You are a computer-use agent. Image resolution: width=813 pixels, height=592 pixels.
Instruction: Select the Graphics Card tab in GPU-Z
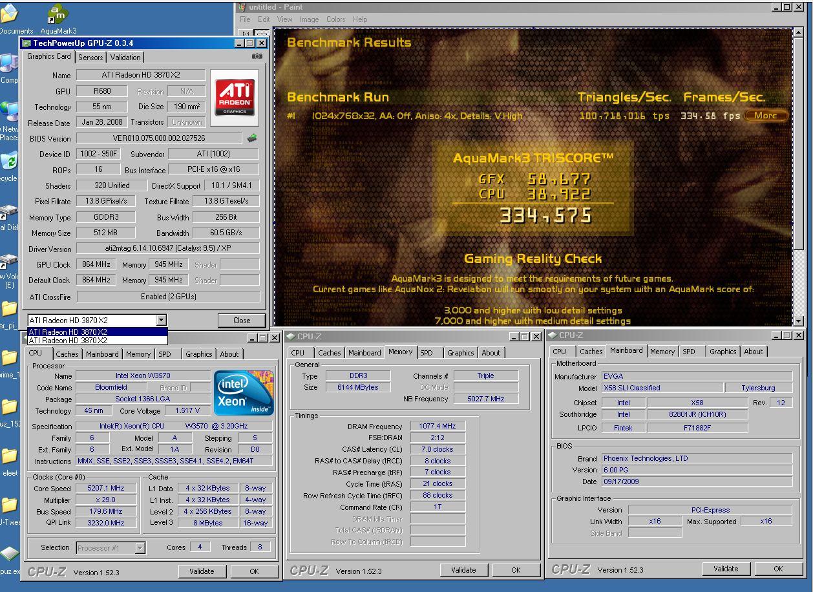49,56
